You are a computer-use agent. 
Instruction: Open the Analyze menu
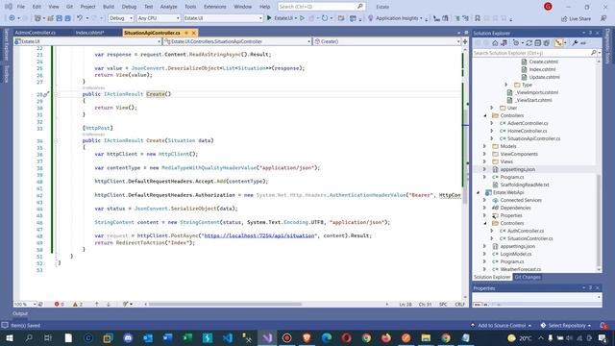tap(169, 7)
